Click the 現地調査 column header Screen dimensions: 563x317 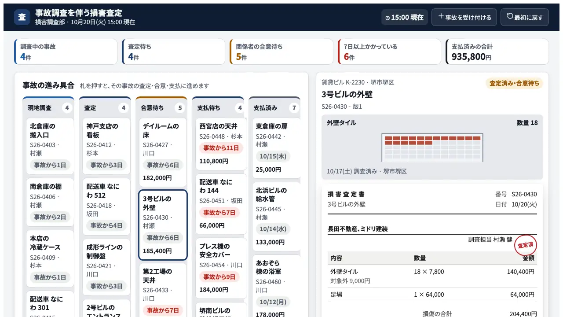click(48, 108)
